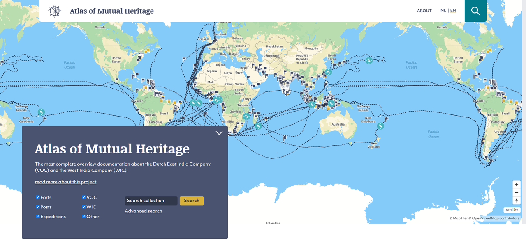This screenshot has width=526, height=249.
Task: Select the EN language option
Action: (x=453, y=11)
